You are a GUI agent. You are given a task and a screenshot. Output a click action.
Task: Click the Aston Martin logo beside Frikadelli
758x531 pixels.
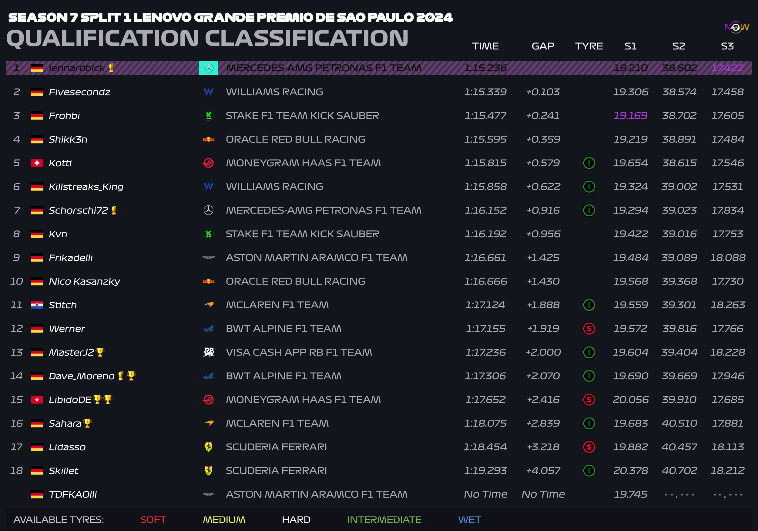click(208, 258)
